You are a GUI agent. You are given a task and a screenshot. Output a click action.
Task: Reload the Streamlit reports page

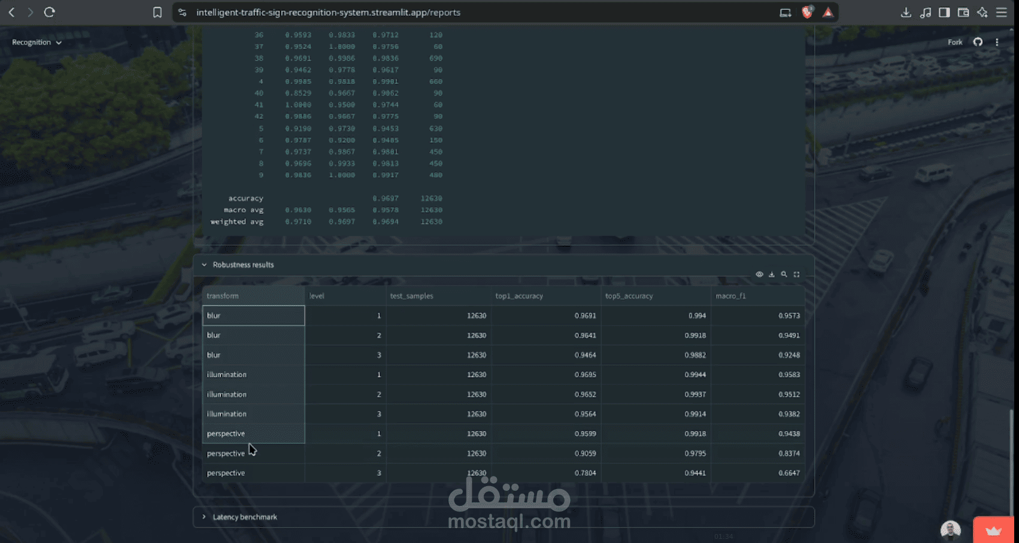coord(50,12)
